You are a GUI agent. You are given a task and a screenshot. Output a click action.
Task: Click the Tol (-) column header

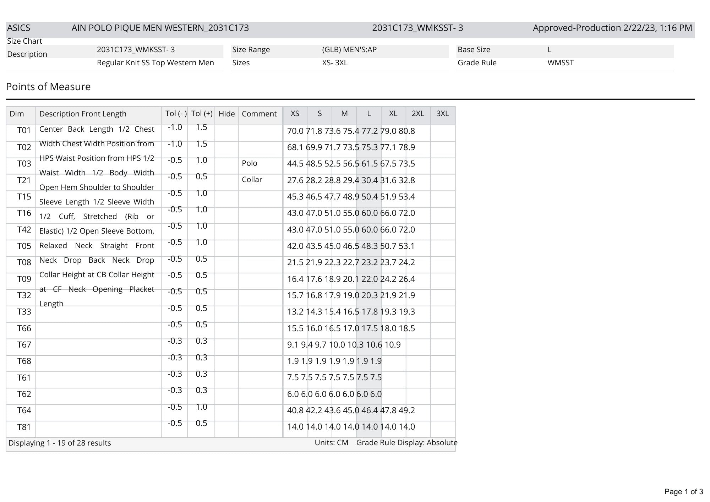175,114
